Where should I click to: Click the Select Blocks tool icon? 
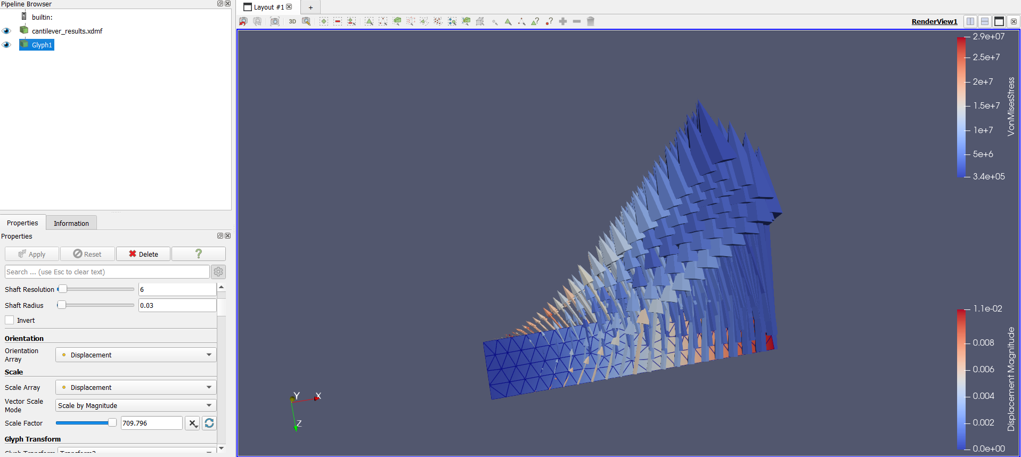[x=452, y=21]
